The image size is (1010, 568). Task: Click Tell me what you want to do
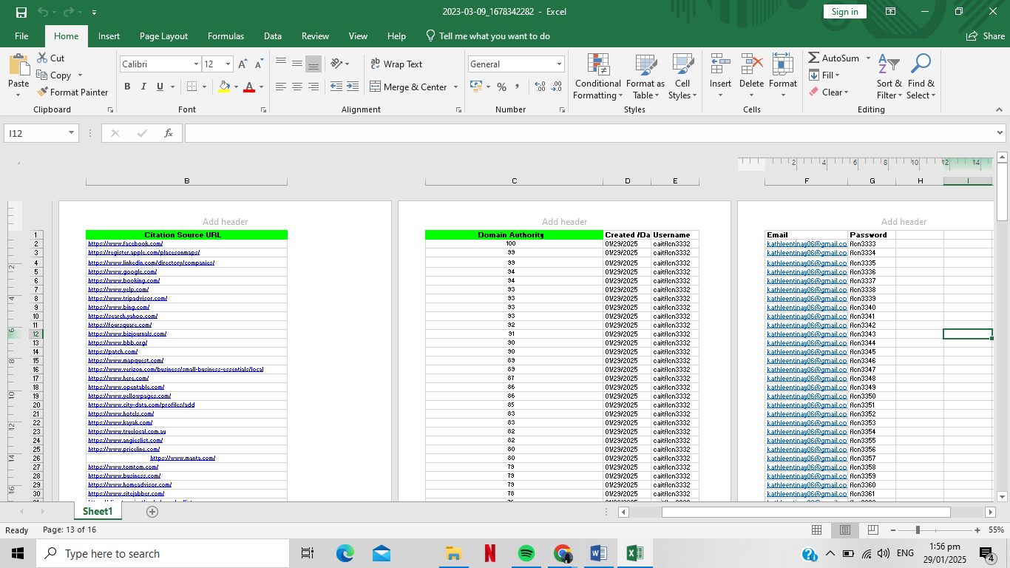(x=487, y=35)
